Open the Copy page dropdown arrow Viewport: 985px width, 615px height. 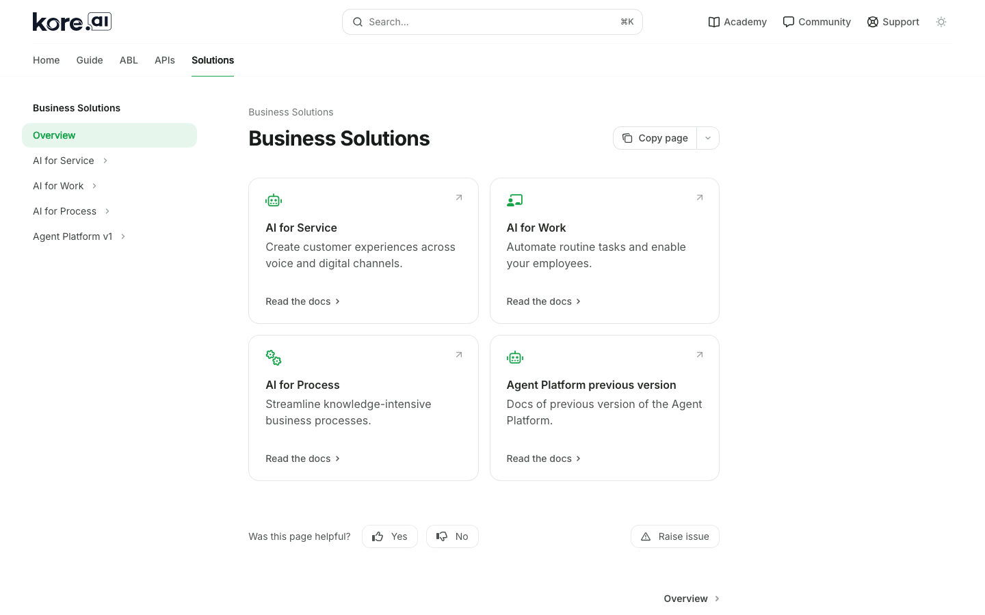tap(708, 138)
